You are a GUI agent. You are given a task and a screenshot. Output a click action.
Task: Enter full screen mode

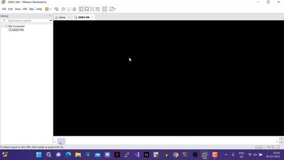click(92, 9)
